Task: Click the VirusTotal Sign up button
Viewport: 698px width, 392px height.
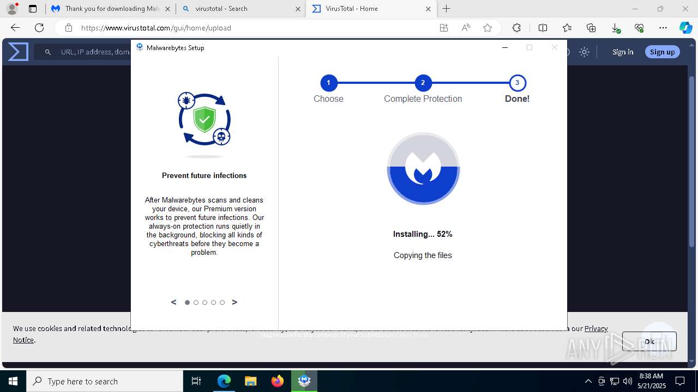Action: click(x=662, y=52)
